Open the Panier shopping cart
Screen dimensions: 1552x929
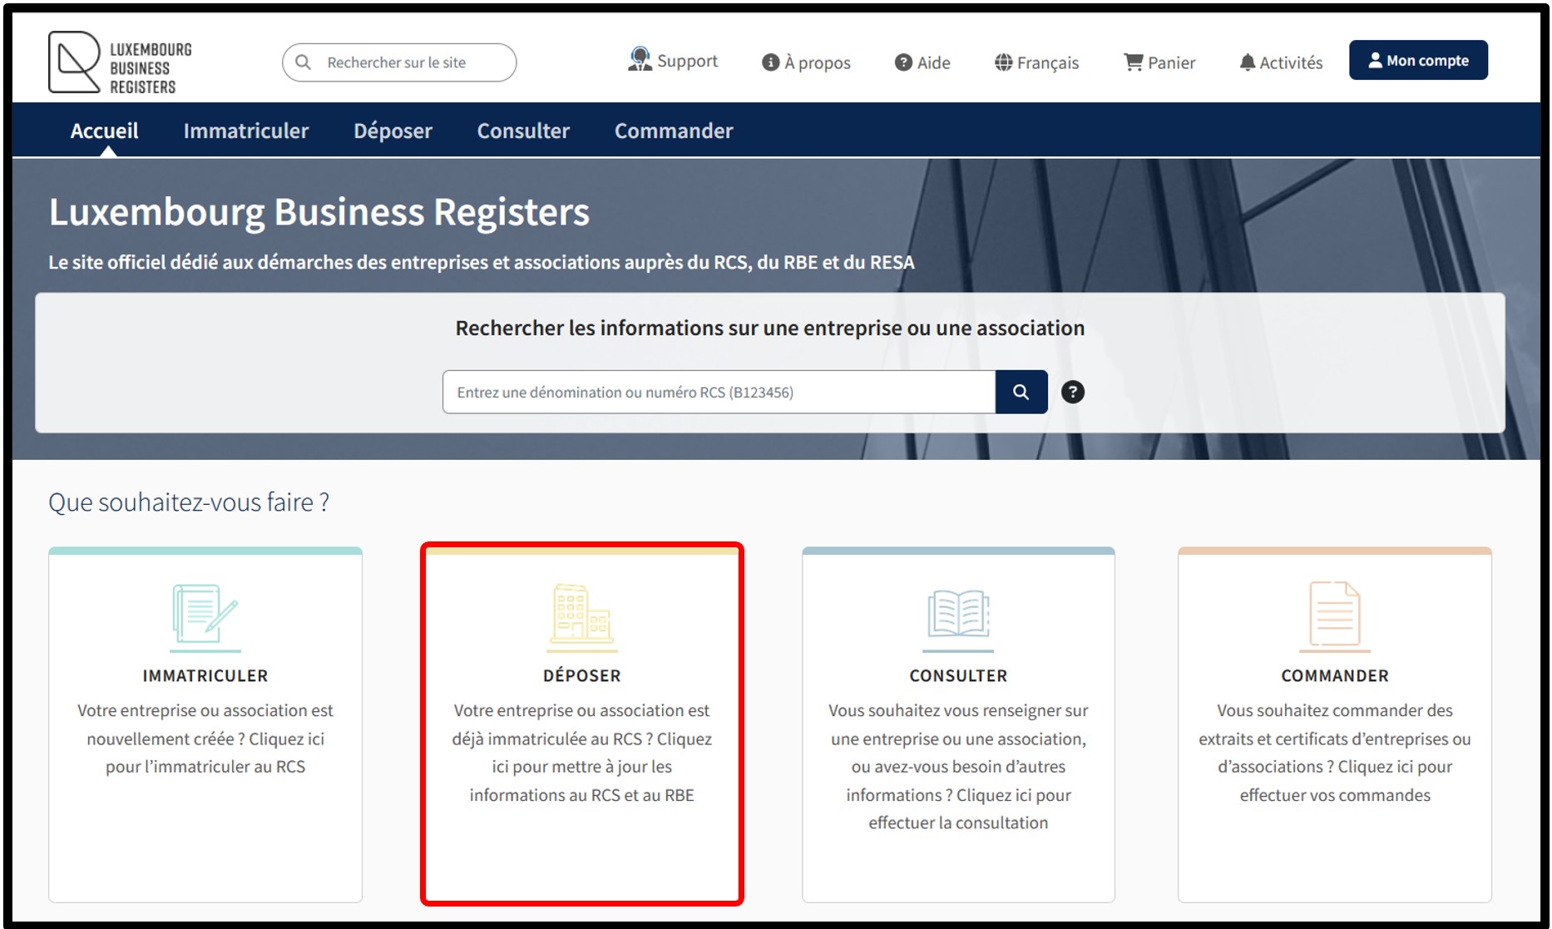click(1159, 62)
